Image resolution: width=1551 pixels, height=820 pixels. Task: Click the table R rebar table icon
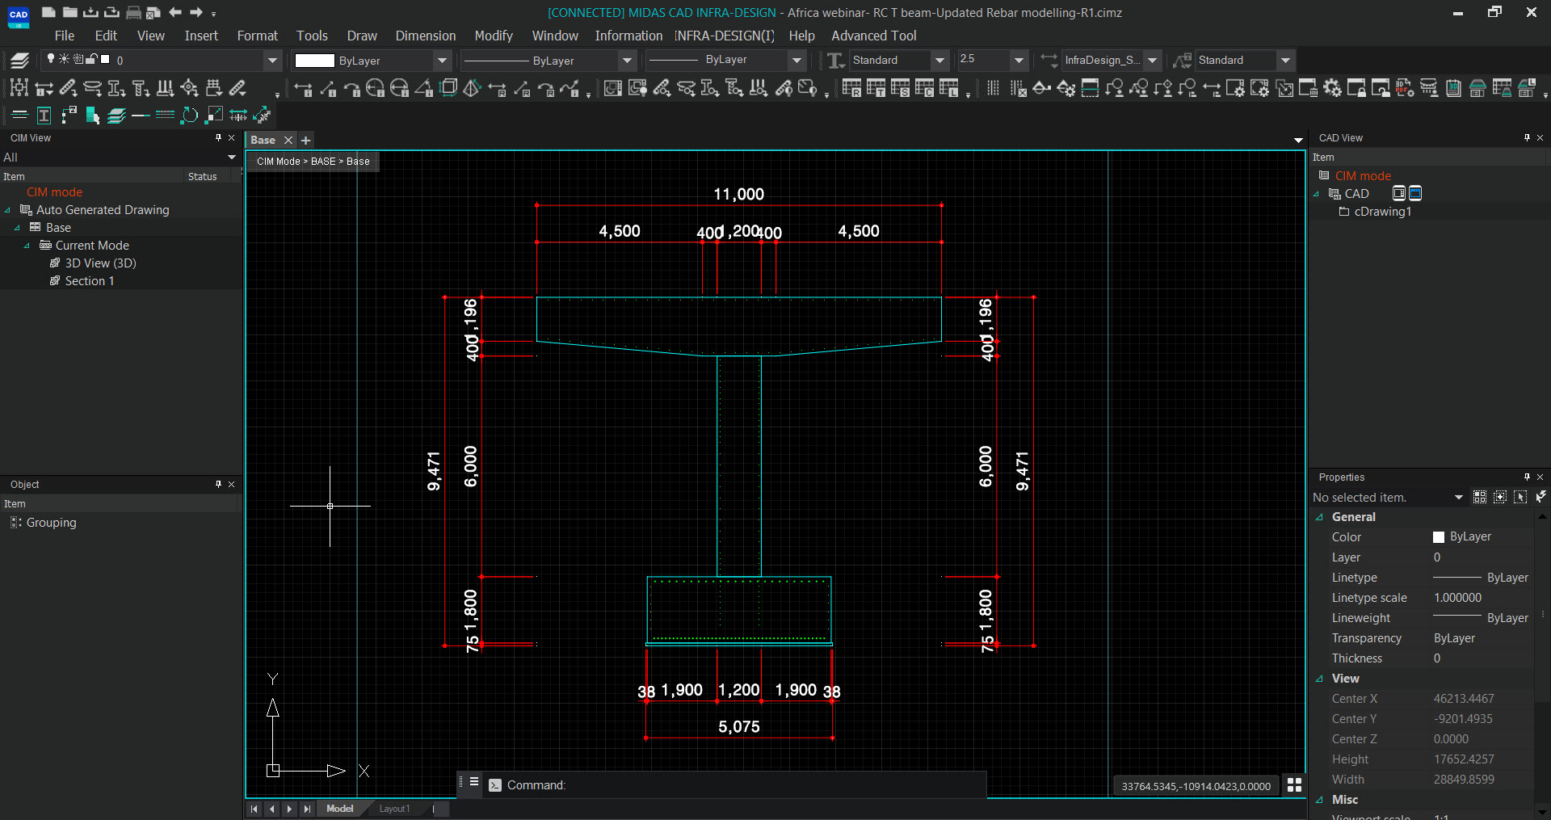tap(851, 88)
